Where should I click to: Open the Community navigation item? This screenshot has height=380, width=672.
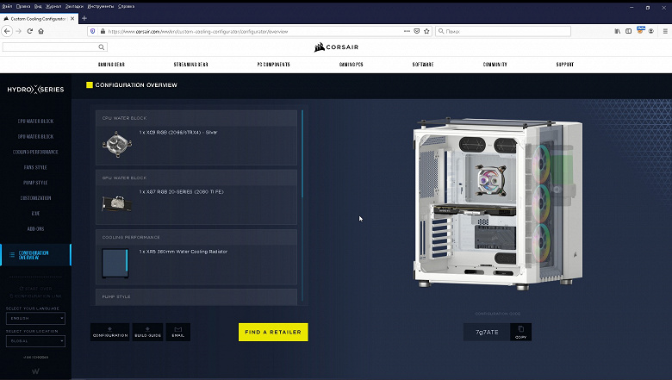coord(495,65)
